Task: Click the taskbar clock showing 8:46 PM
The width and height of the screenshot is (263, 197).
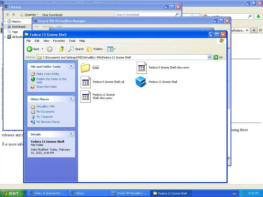Action: click(x=253, y=193)
